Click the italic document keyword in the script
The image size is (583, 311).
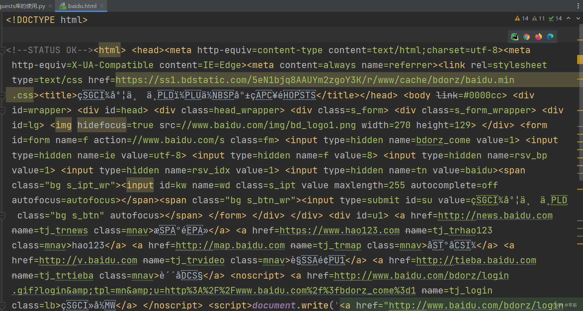(274, 306)
